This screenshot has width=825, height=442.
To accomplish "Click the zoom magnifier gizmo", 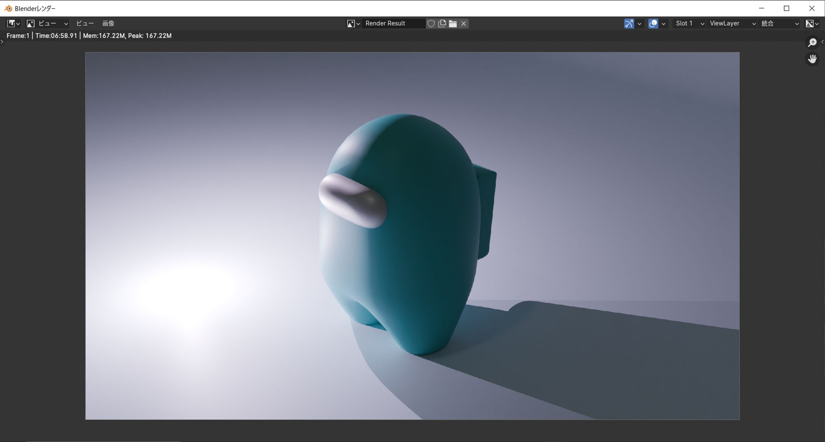I will click(x=812, y=42).
